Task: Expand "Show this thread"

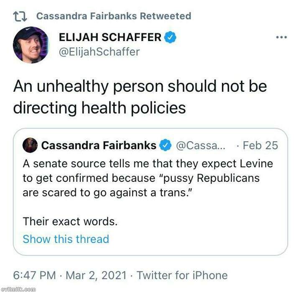Action: tap(66, 239)
